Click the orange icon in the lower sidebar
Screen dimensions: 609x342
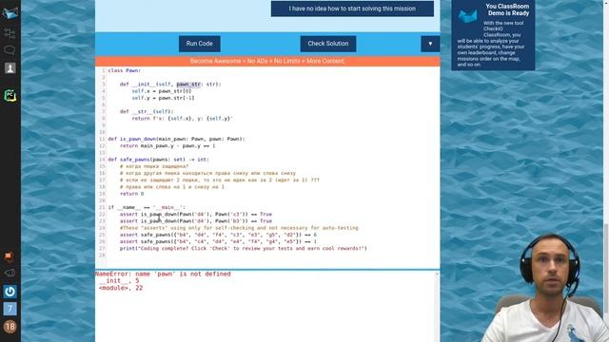pyautogui.click(x=9, y=256)
